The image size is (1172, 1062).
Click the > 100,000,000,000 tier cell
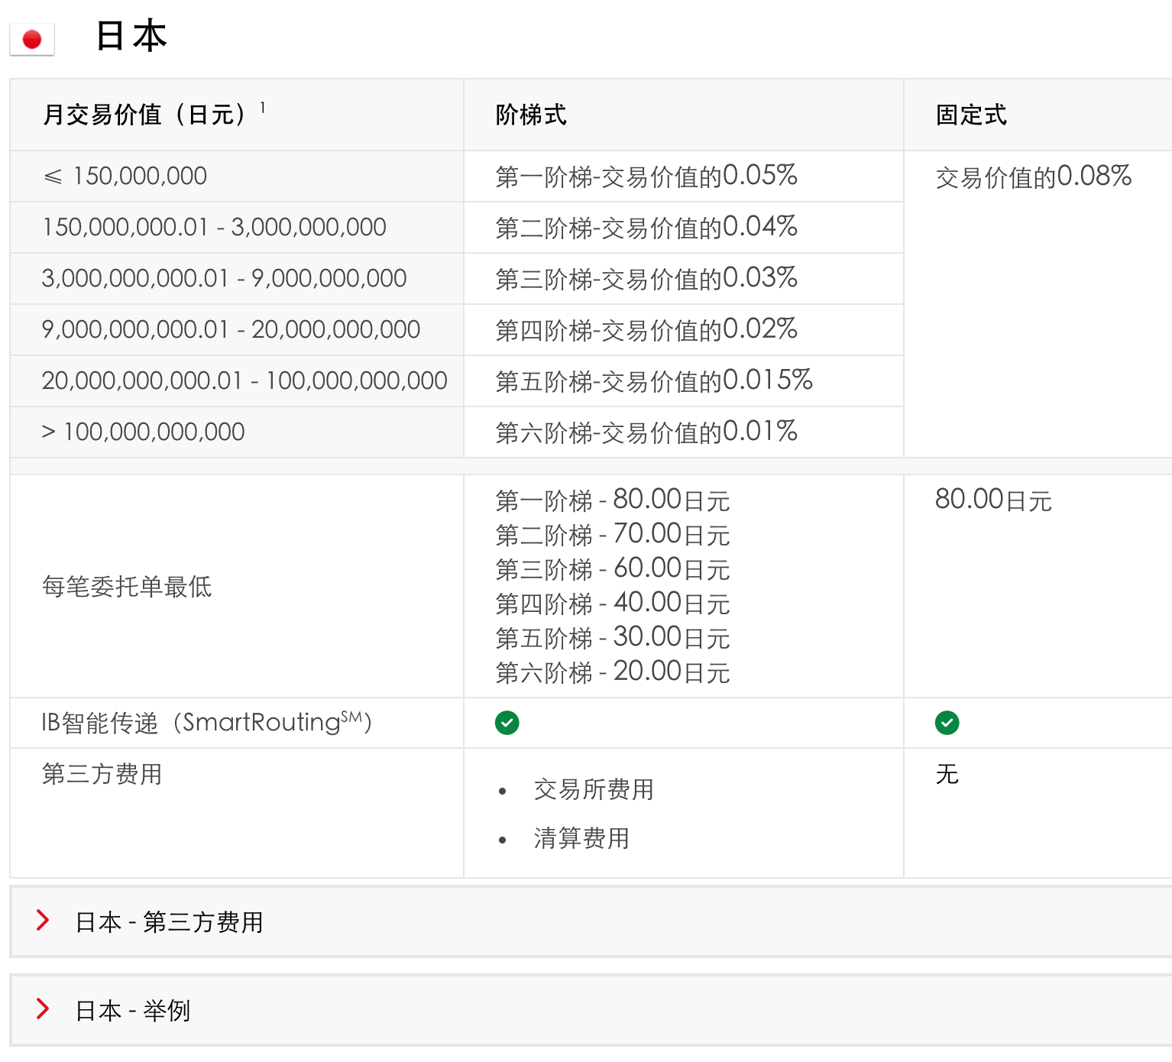click(143, 432)
